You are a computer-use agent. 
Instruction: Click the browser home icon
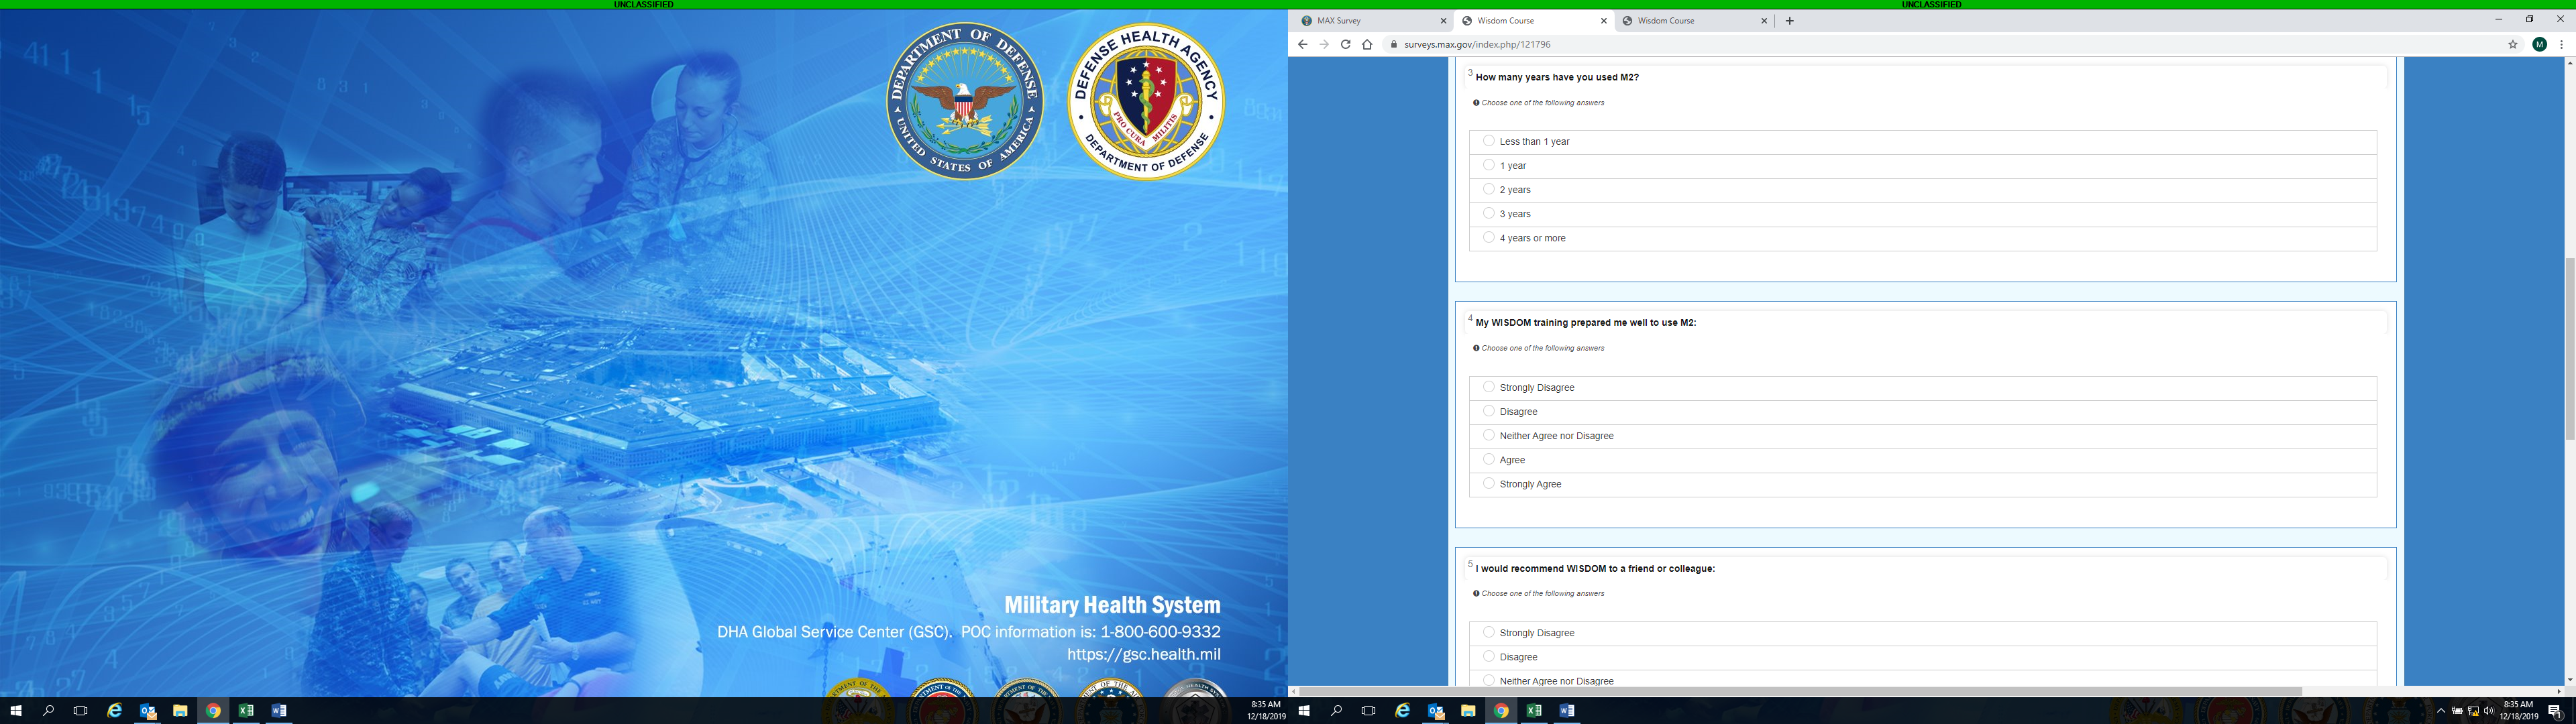1367,44
